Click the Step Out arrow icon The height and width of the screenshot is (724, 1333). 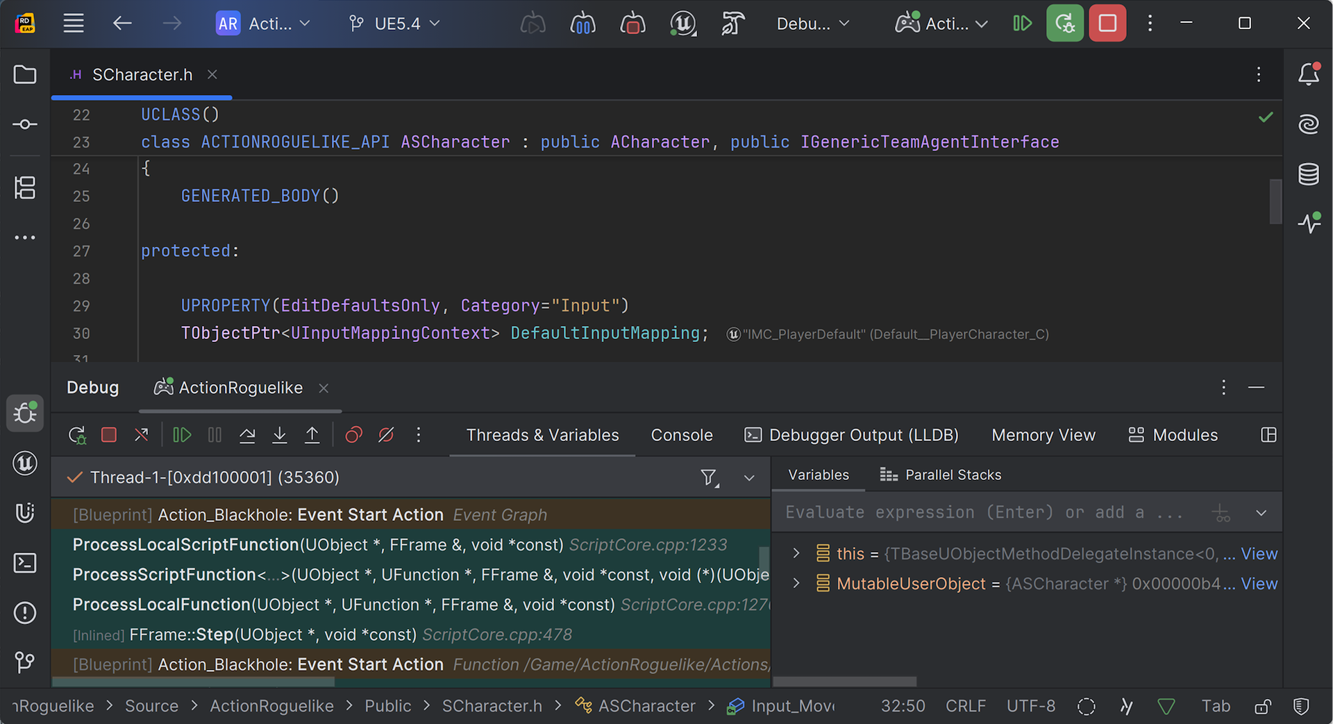click(312, 436)
